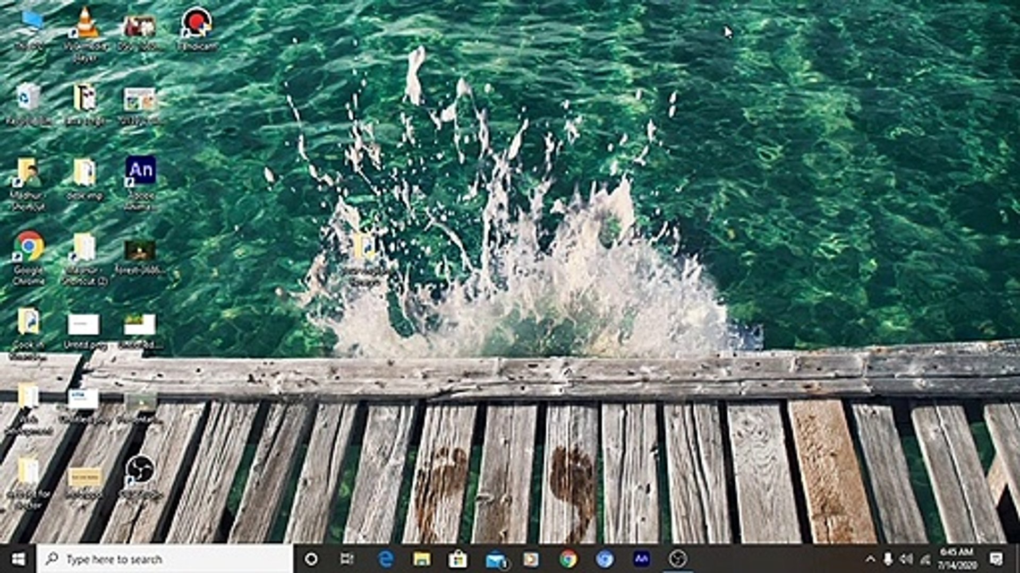
Task: Open Adobe Animate from the taskbar
Action: 641,559
